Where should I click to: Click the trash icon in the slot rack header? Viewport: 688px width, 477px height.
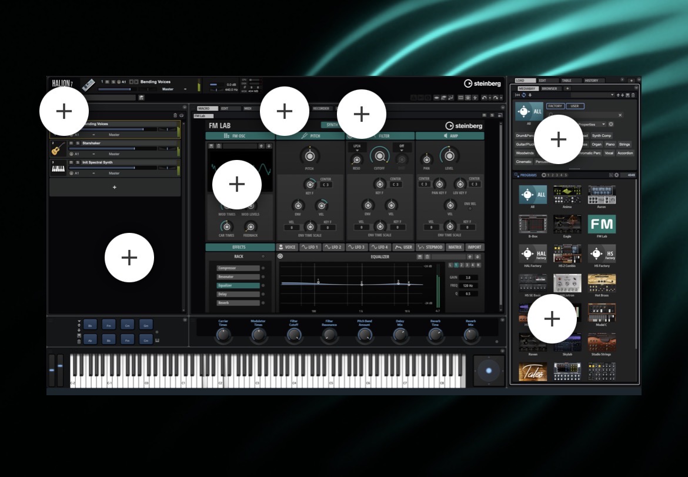[x=175, y=115]
